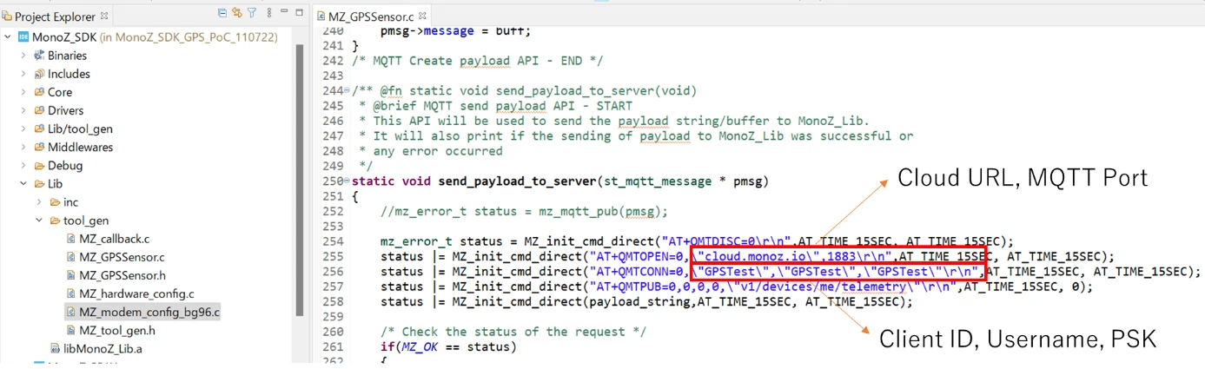Viewport: 1205px width, 369px height.
Task: Close the Project Explorer tab
Action: click(105, 16)
